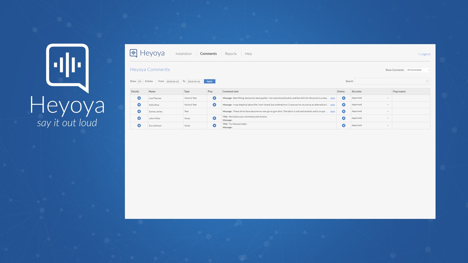Open Set state dropdown for Donna James

point(371,111)
